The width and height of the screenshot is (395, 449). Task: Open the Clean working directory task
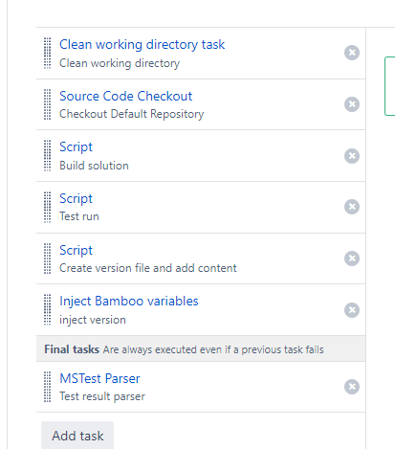[142, 44]
